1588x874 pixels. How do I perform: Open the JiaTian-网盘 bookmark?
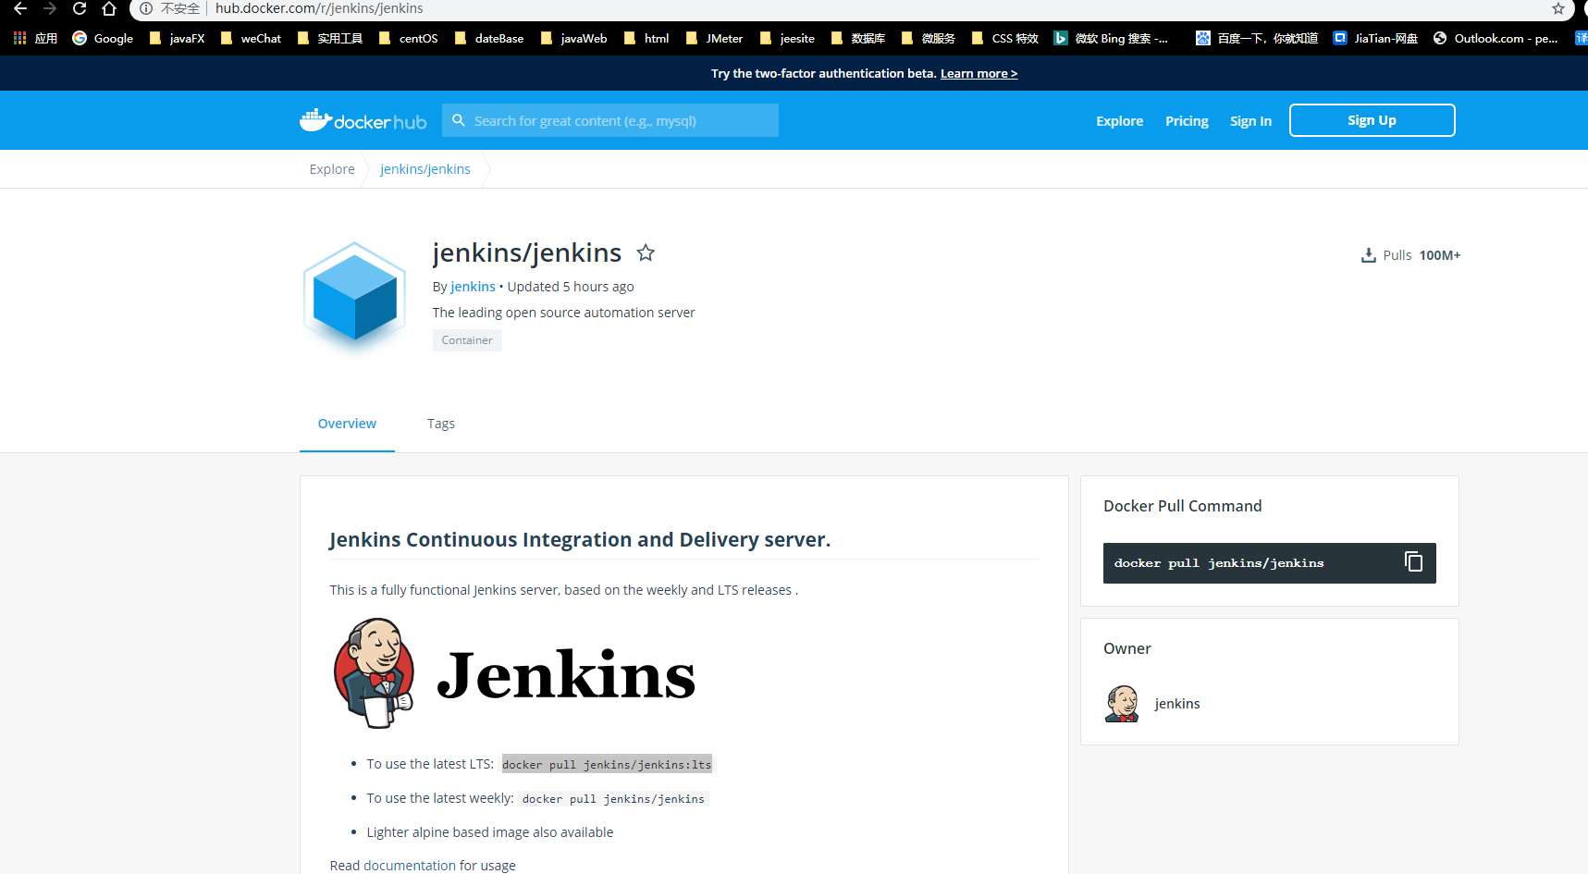coord(1375,38)
